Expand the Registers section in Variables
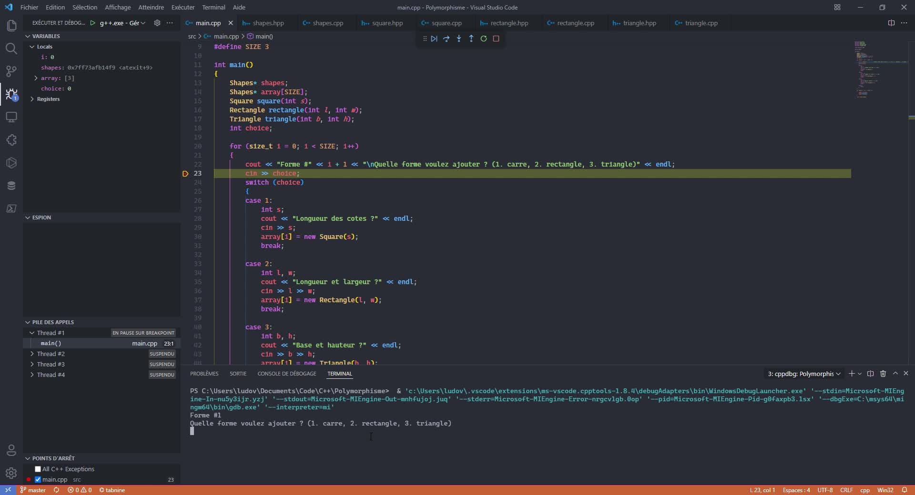The width and height of the screenshot is (915, 495). point(32,99)
